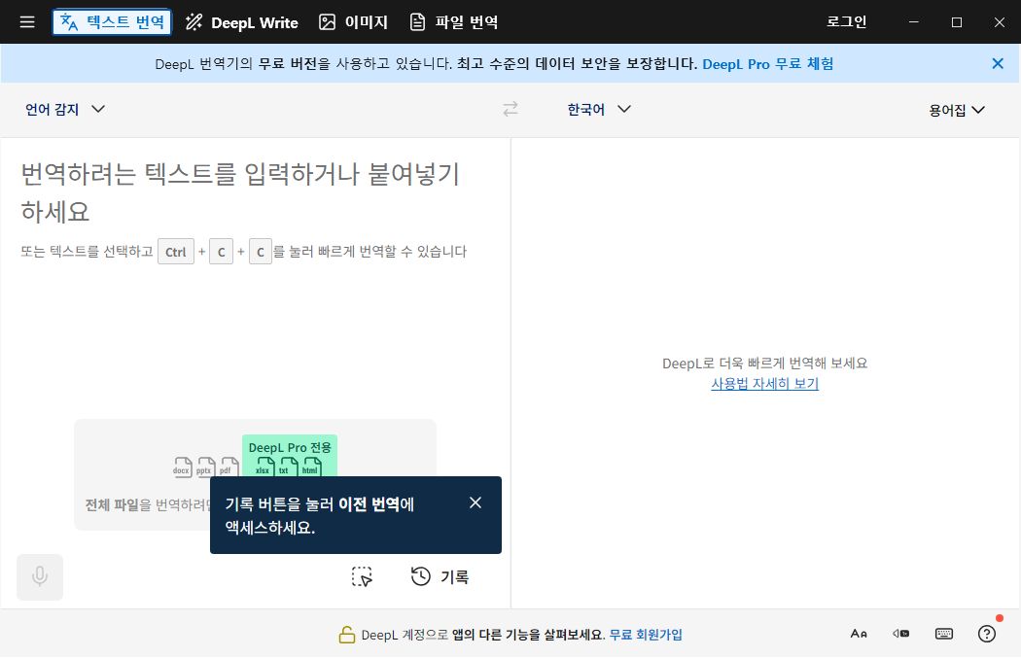Close the DeepL window
The image size is (1021, 658).
tap(1000, 22)
